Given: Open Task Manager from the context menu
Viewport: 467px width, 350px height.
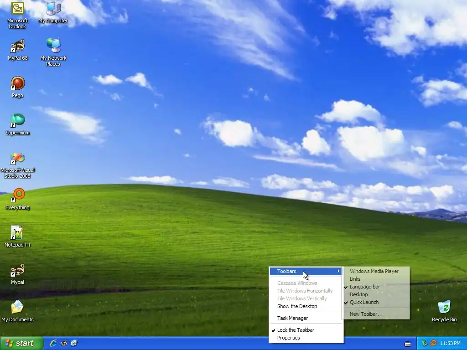Looking at the screenshot, I should (x=306, y=318).
